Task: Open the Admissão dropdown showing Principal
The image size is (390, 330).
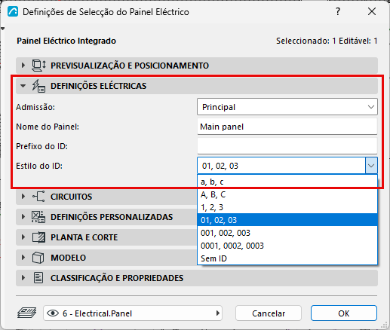Action: click(287, 107)
